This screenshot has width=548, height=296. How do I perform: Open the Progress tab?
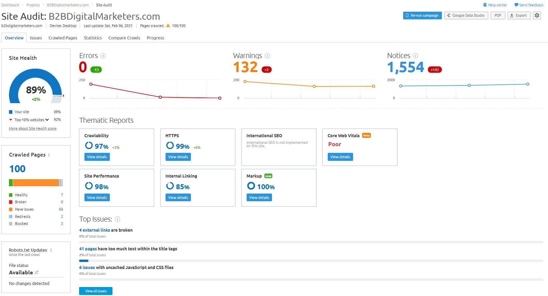[155, 38]
